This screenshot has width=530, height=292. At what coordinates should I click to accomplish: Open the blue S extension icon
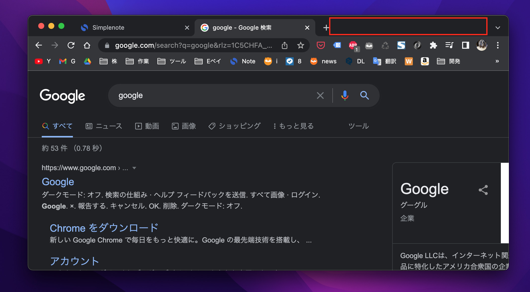click(401, 45)
